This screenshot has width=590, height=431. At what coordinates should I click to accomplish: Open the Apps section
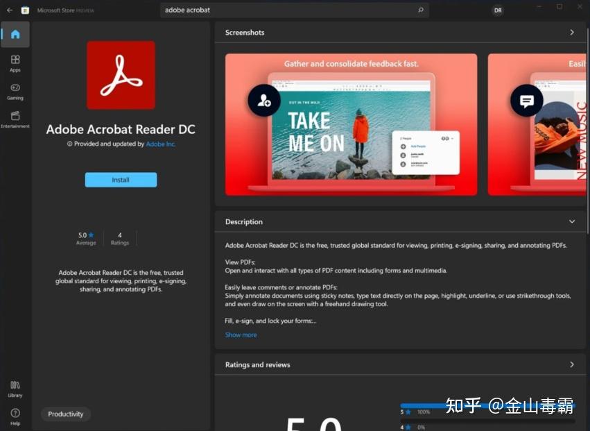click(15, 63)
